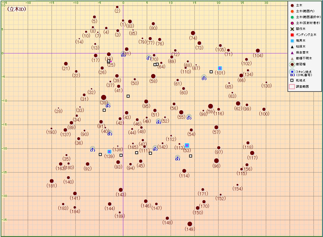Select tree marker 100
The width and height of the screenshot is (323, 237).
coord(264,109)
